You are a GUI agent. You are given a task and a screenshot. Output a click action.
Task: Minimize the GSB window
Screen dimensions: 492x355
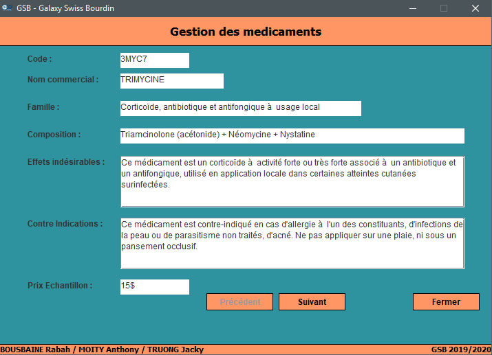click(x=412, y=8)
